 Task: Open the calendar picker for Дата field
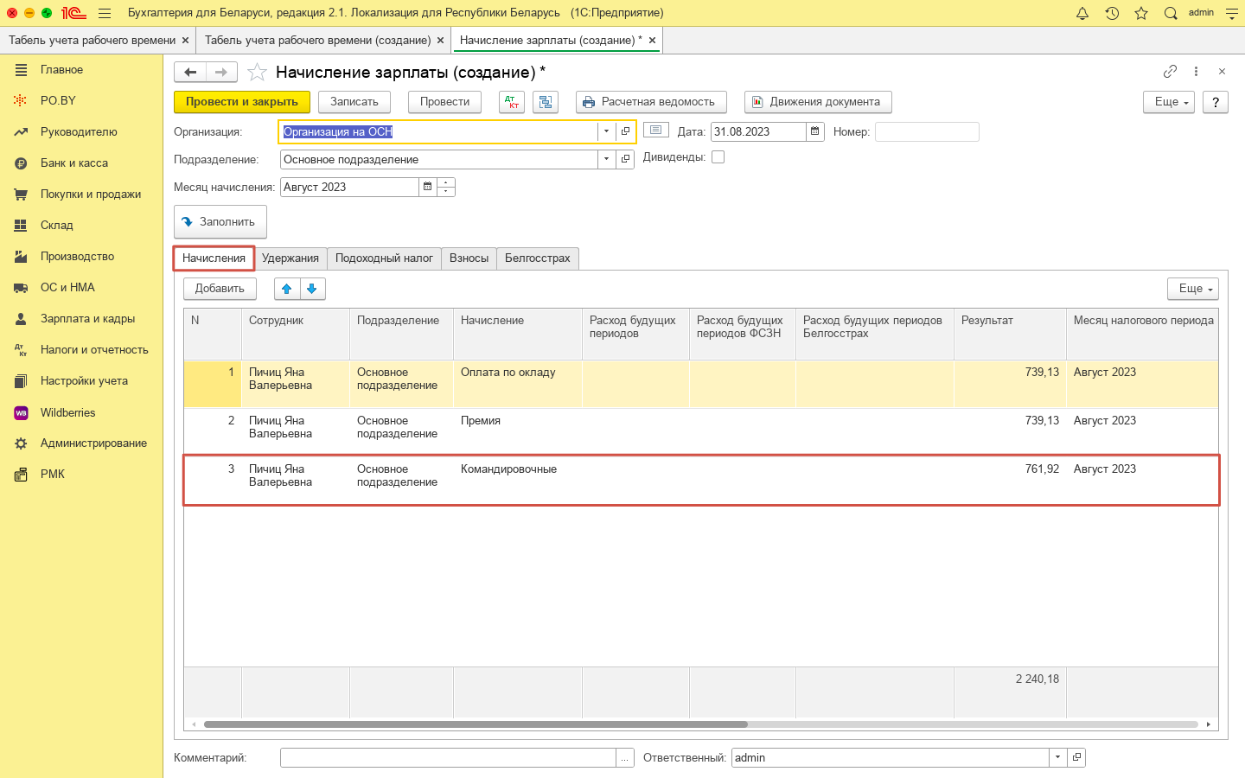tap(814, 131)
